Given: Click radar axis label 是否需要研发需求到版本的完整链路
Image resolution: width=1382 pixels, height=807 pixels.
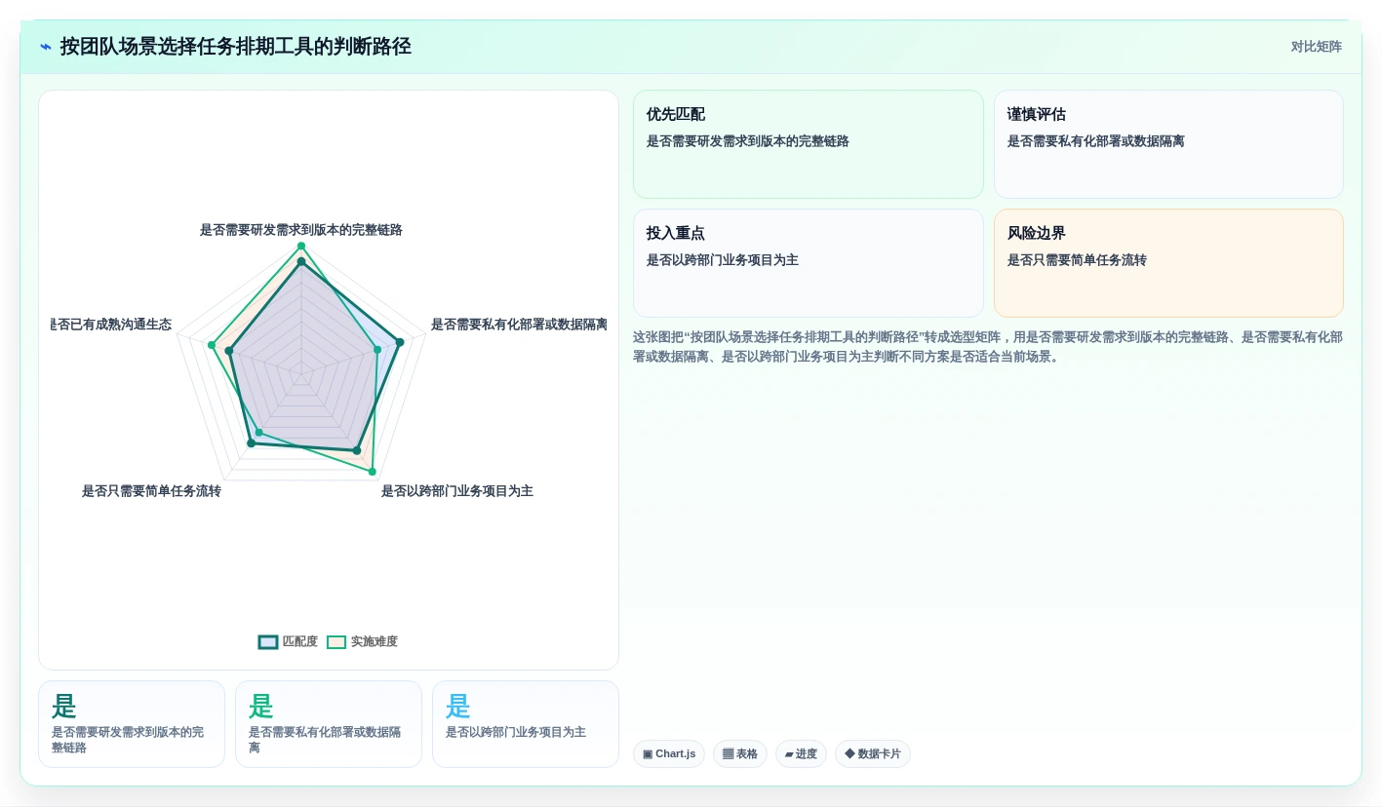Looking at the screenshot, I should click(x=301, y=230).
